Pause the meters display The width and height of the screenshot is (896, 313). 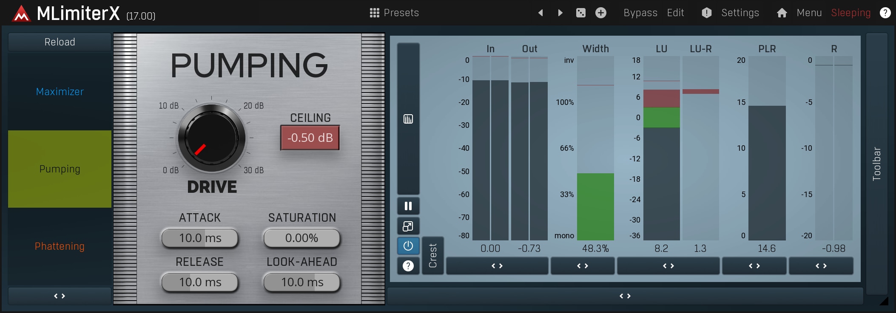[408, 206]
